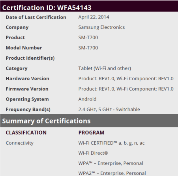Click the Certification ID WFA54143 header
Viewport: 178px width, 176px height.
tap(89, 7)
